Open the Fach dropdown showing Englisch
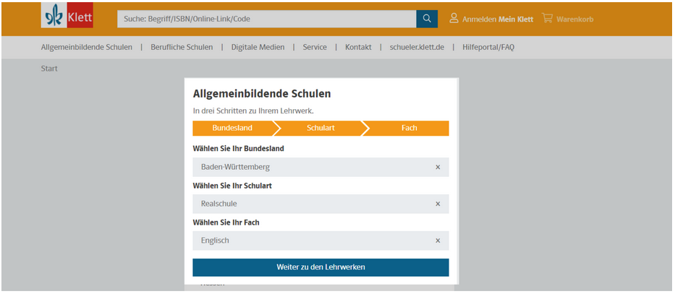The height and width of the screenshot is (294, 675). [x=311, y=241]
